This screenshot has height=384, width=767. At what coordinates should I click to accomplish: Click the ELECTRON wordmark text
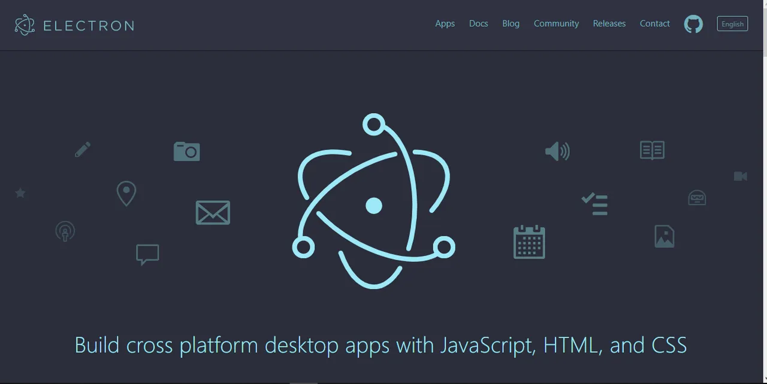pos(89,26)
